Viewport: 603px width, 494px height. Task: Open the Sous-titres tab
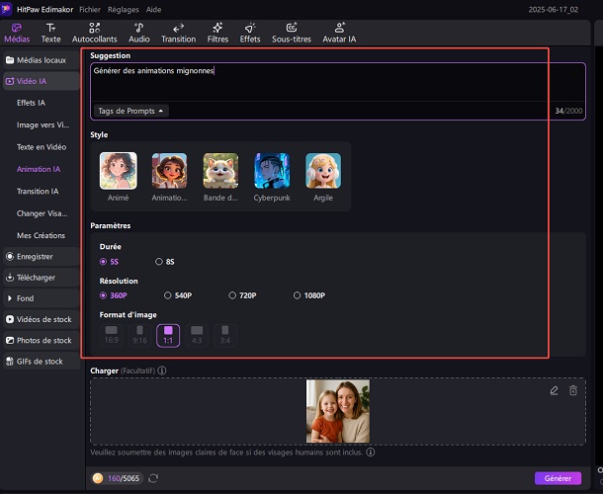pos(292,33)
